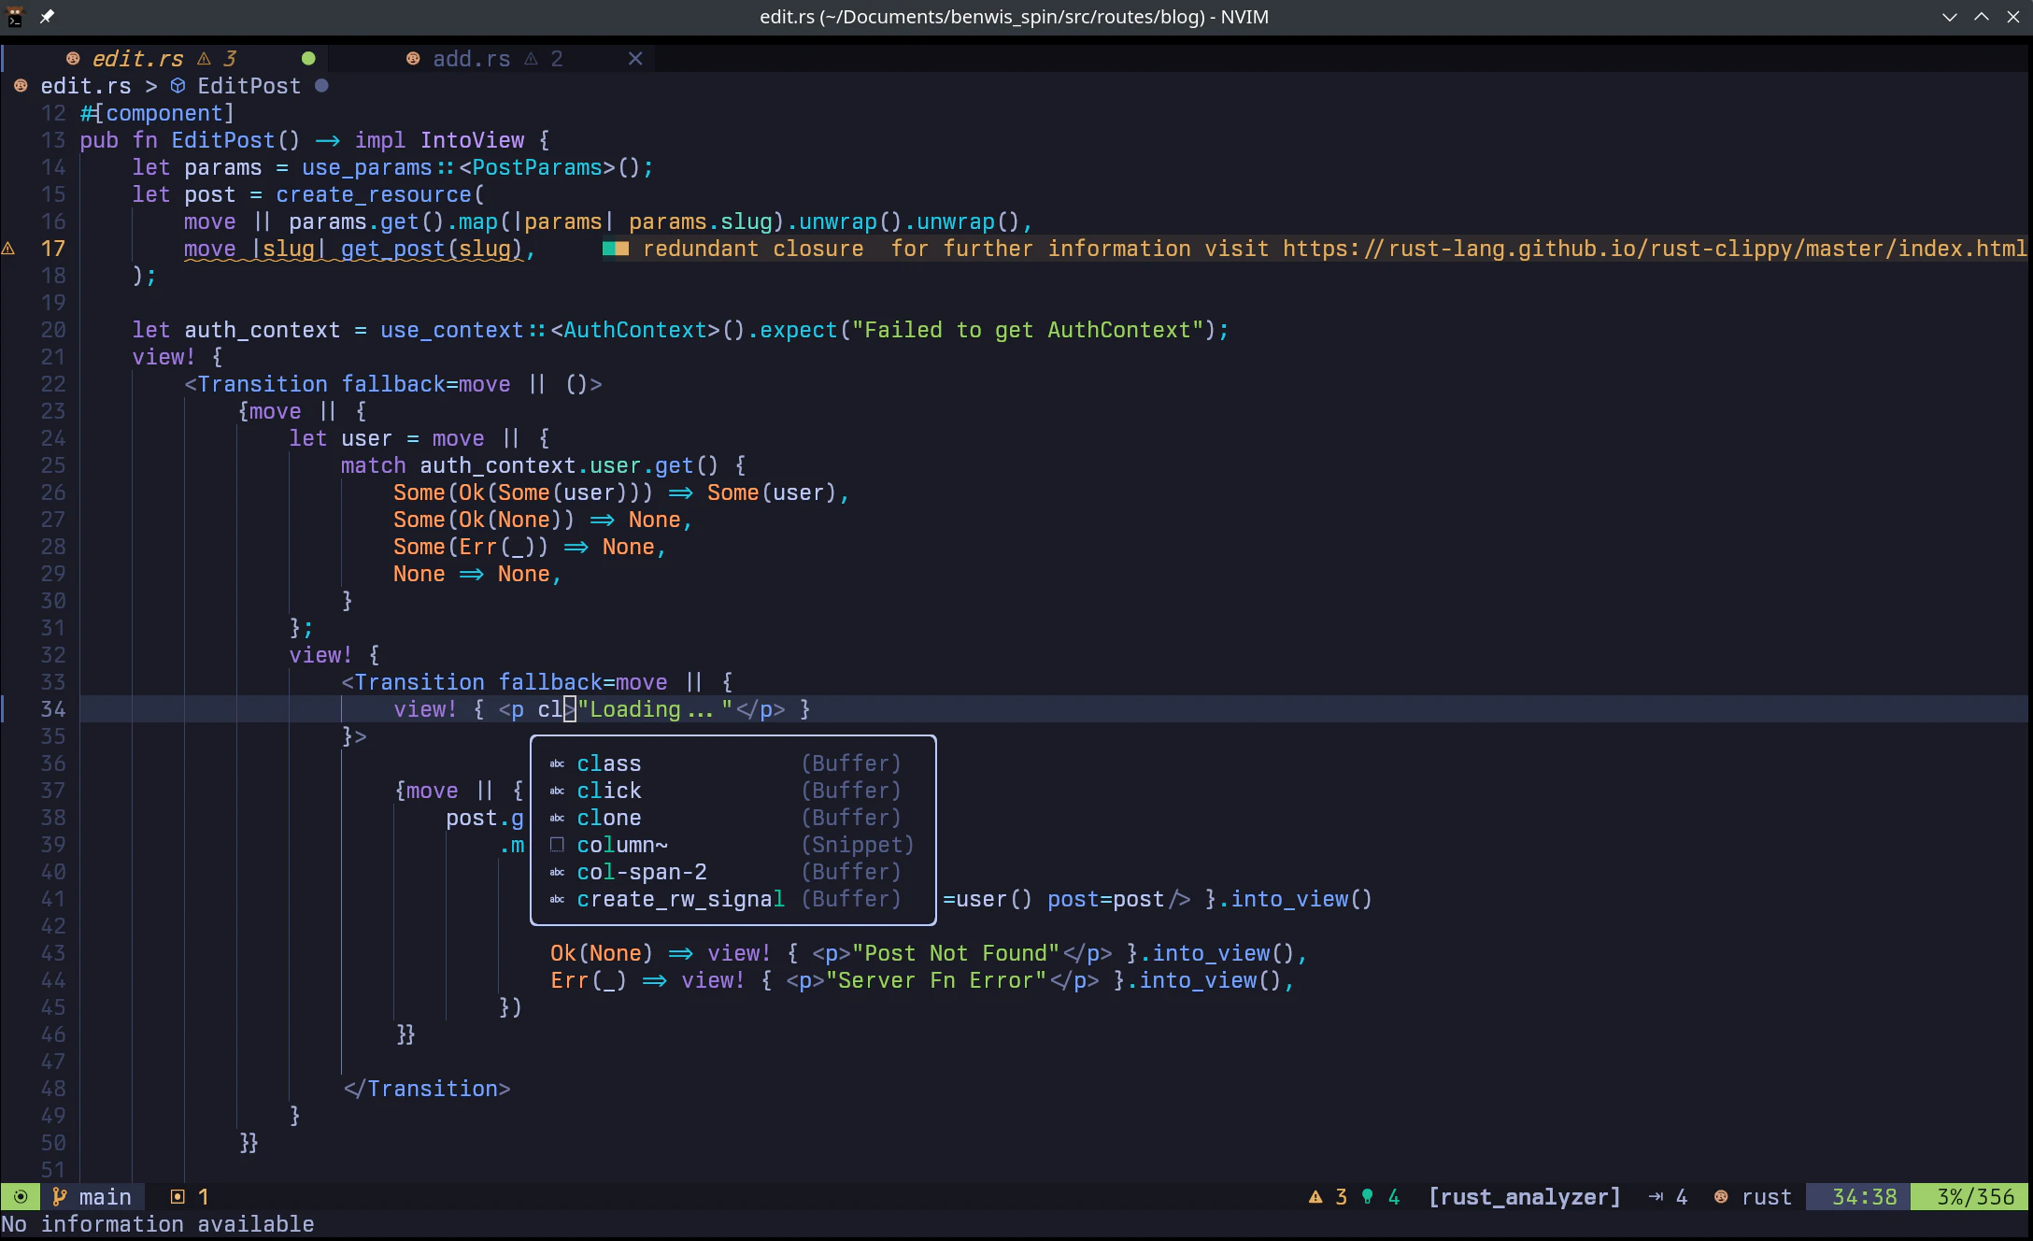Click the modified dot on edit.rs tab
The image size is (2033, 1241).
tap(308, 59)
